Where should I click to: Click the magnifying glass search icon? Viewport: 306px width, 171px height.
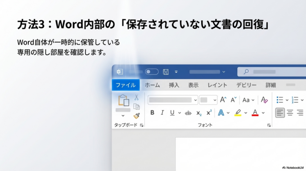coord(246,72)
